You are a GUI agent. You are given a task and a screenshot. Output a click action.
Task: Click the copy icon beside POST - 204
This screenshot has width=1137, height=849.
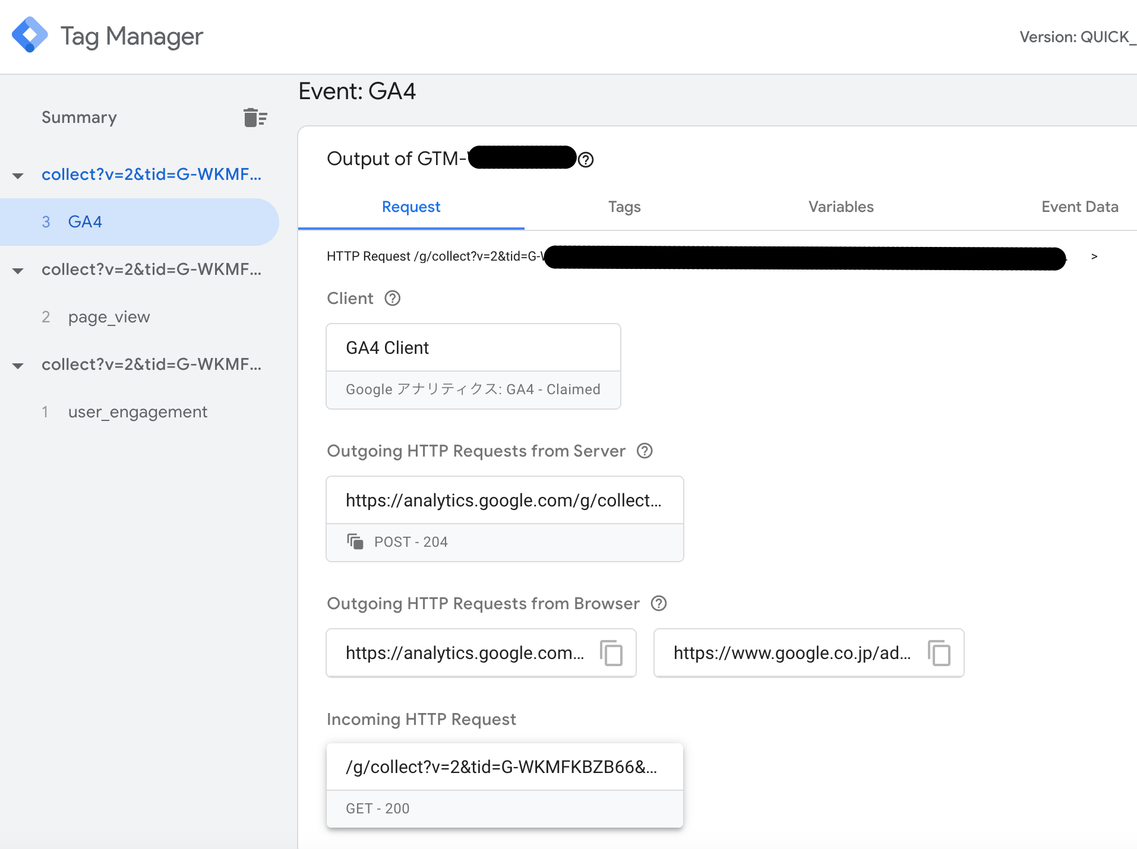point(355,542)
